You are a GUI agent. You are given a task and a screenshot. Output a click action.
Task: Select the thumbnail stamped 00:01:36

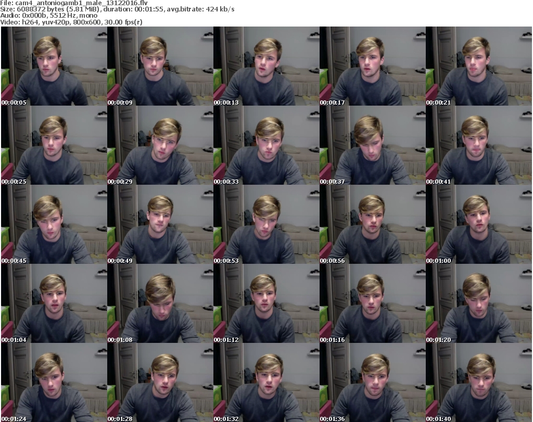point(373,382)
